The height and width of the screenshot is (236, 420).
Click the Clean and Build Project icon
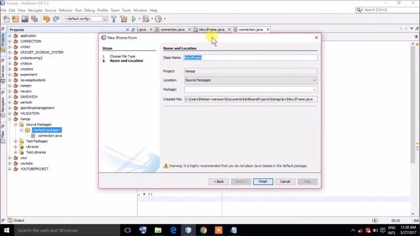(x=123, y=19)
